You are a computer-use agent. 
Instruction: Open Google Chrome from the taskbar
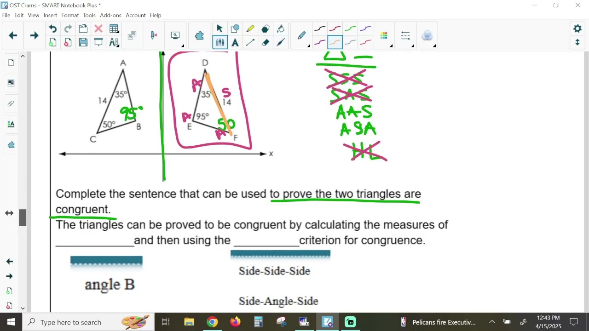(x=212, y=322)
